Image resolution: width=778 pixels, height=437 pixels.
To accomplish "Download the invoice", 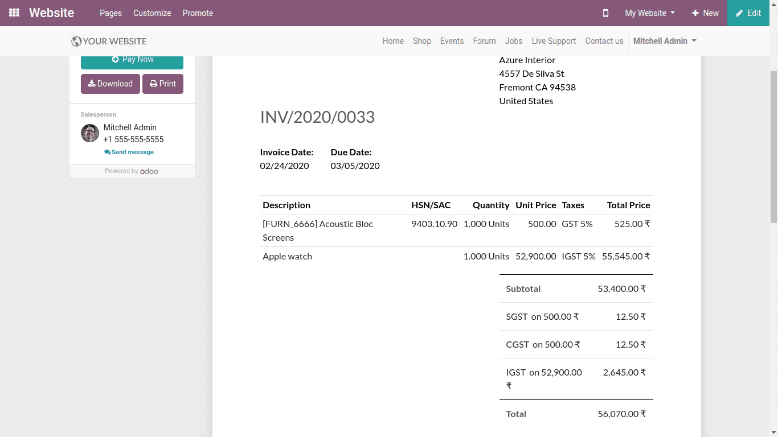I will (110, 84).
